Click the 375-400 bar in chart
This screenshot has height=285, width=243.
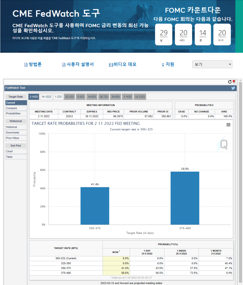pos(185,198)
